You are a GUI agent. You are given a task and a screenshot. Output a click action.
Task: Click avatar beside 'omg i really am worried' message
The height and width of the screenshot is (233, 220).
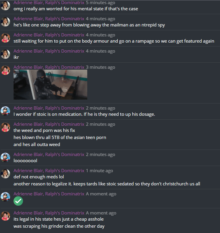pyautogui.click(x=5, y=6)
